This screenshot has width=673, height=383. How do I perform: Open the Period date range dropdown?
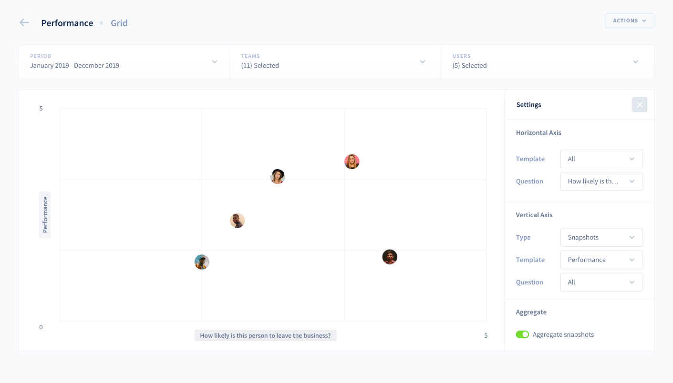click(x=124, y=62)
